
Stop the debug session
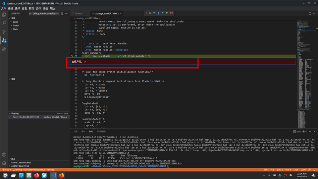(171, 13)
